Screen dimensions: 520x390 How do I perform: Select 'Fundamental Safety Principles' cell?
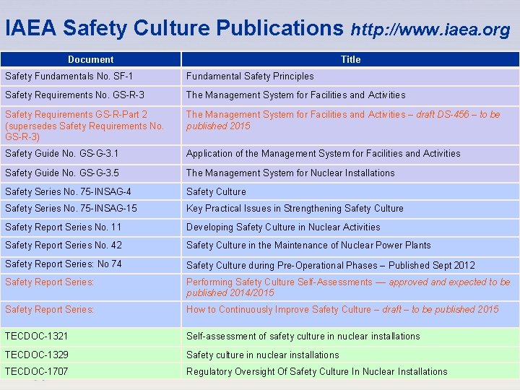point(350,77)
